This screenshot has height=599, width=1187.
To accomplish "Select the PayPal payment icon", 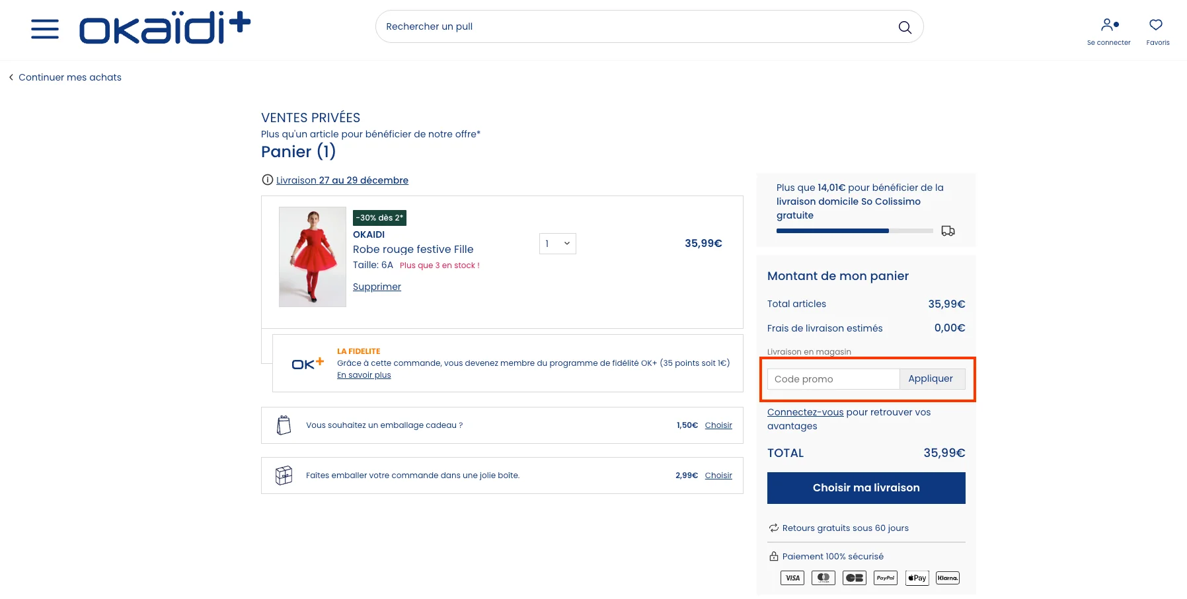I will click(x=884, y=577).
